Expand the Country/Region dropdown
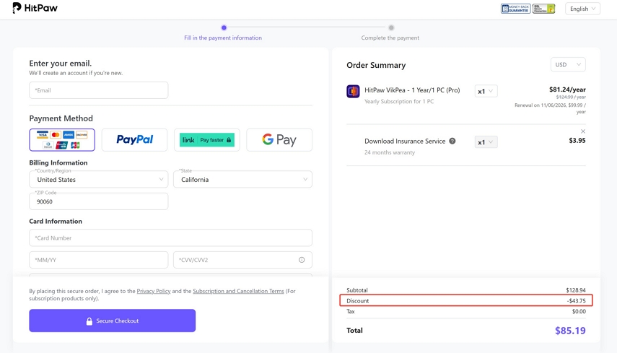The height and width of the screenshot is (353, 617). pos(98,179)
